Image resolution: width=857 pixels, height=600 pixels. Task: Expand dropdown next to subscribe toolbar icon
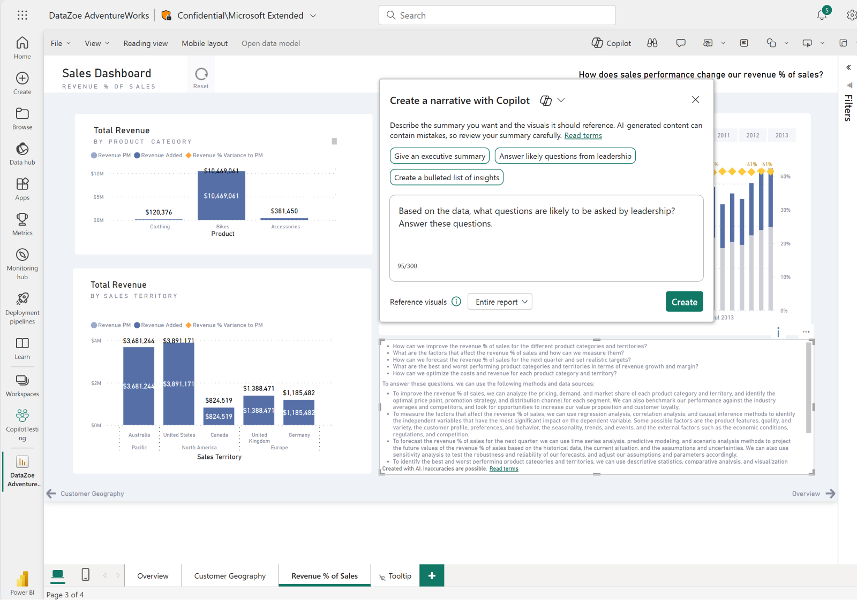(x=723, y=43)
